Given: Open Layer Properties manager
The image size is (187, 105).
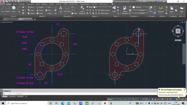Looking at the screenshot, I should click(x=82, y=10).
